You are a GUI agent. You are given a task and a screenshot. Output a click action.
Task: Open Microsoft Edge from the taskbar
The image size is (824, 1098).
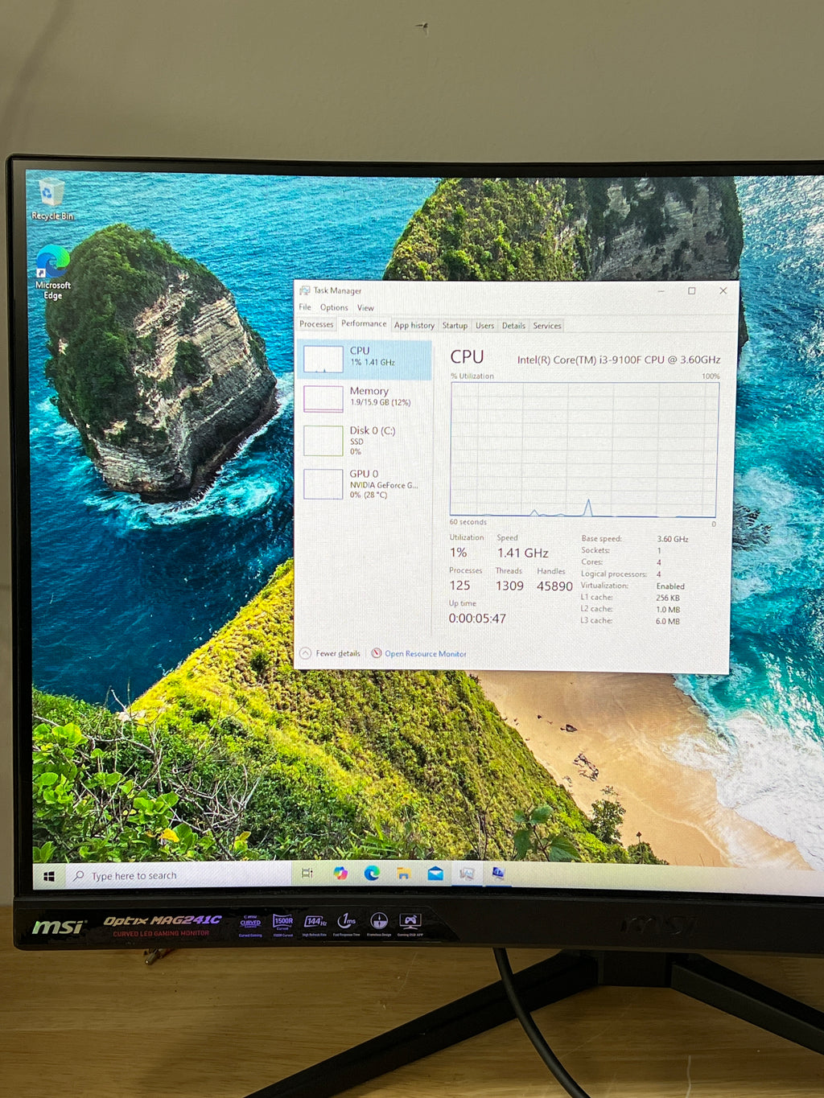(x=372, y=873)
